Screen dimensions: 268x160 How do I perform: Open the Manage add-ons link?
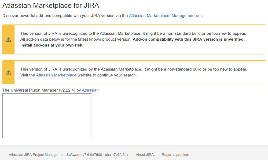[188, 16]
